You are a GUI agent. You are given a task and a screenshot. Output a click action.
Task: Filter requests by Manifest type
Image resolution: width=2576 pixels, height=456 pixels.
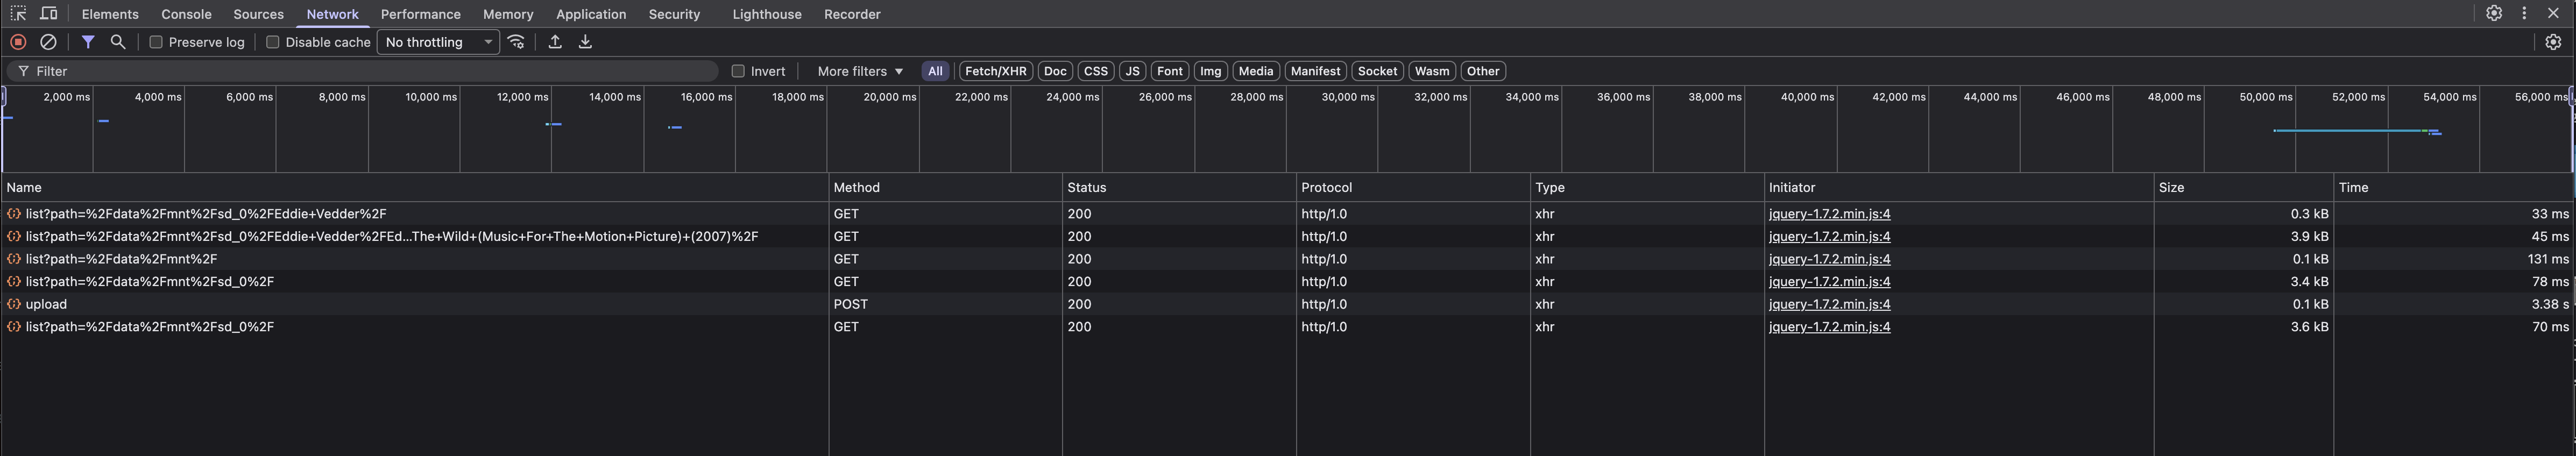tap(1315, 71)
